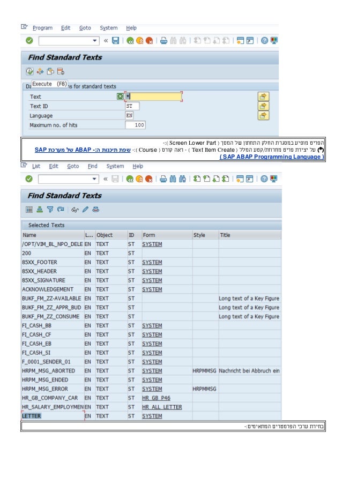Click orange Exit icon on selection screen

coord(139,40)
